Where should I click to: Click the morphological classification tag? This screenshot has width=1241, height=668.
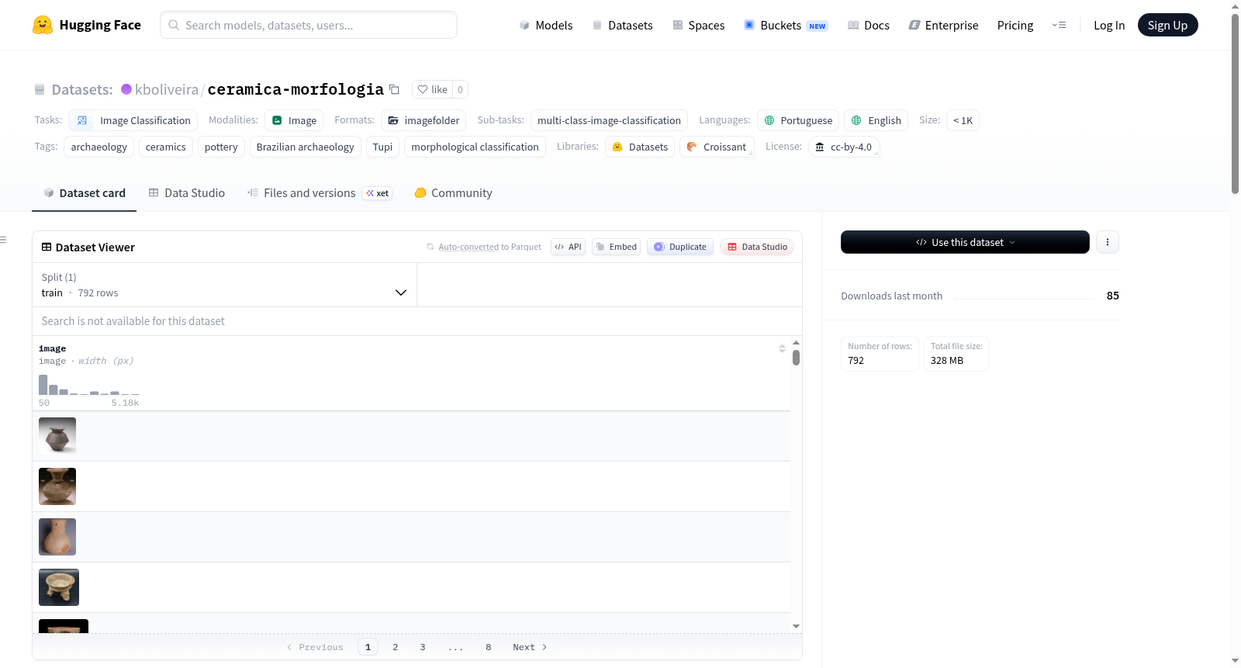tap(475, 147)
